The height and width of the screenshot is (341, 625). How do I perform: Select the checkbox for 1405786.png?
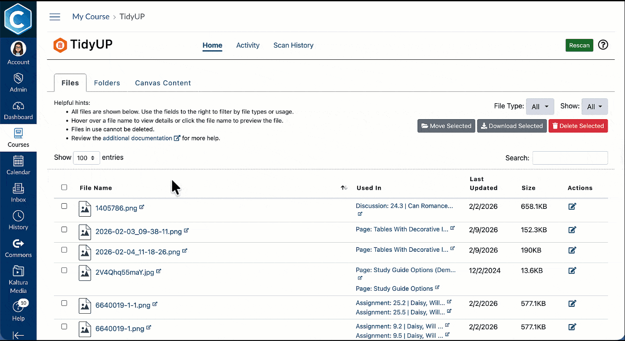(x=64, y=206)
